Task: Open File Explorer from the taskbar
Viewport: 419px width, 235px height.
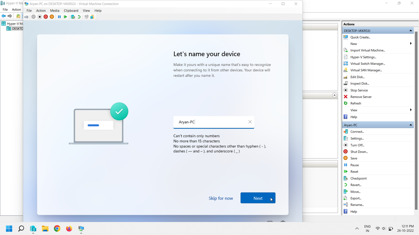Action: pyautogui.click(x=45, y=229)
